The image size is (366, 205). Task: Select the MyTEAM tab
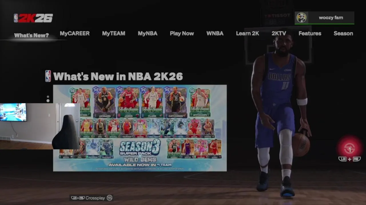(x=114, y=33)
